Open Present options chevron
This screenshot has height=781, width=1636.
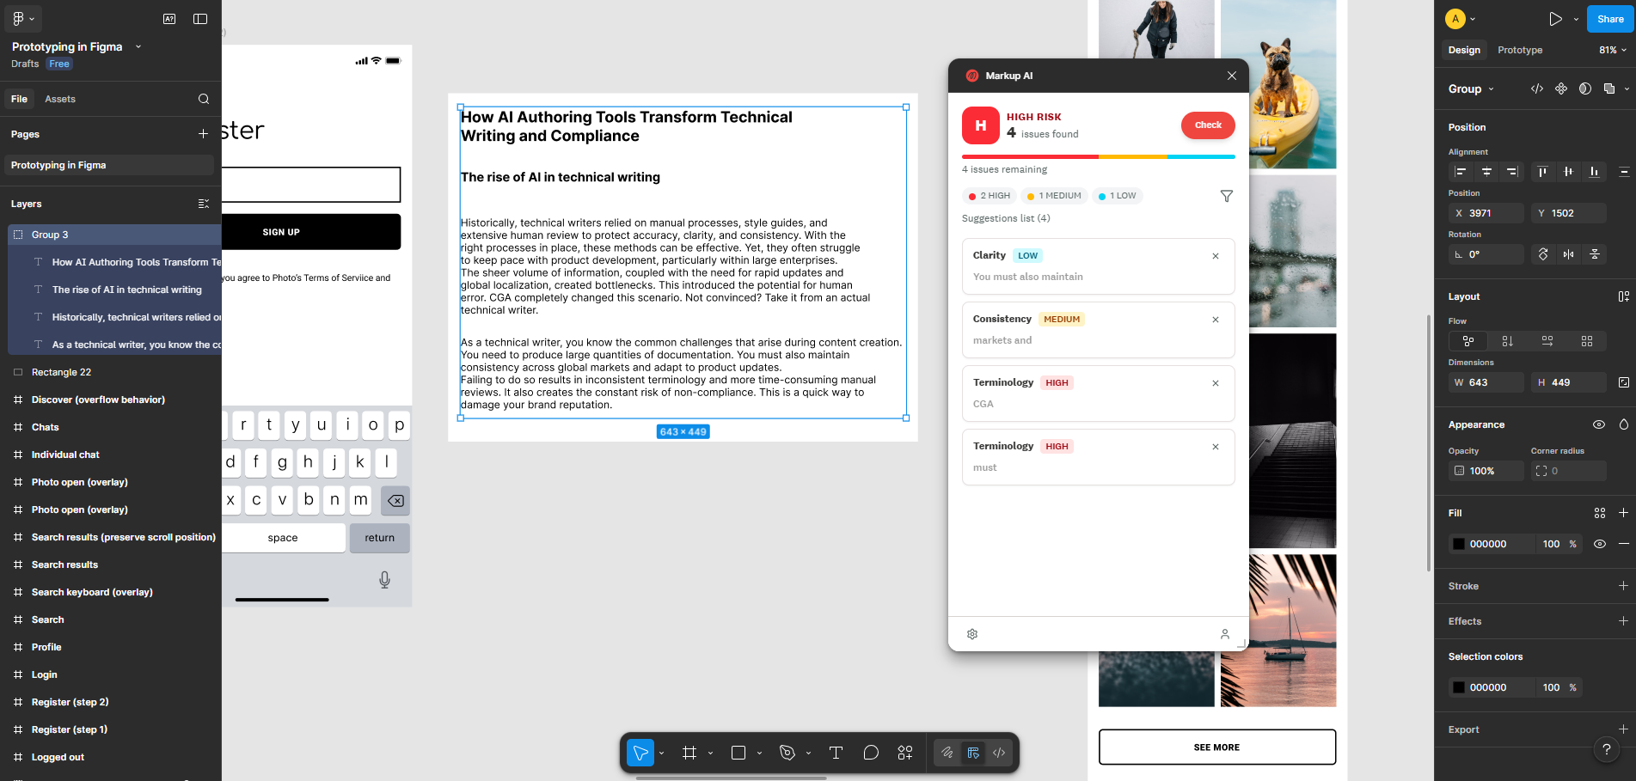pyautogui.click(x=1576, y=19)
